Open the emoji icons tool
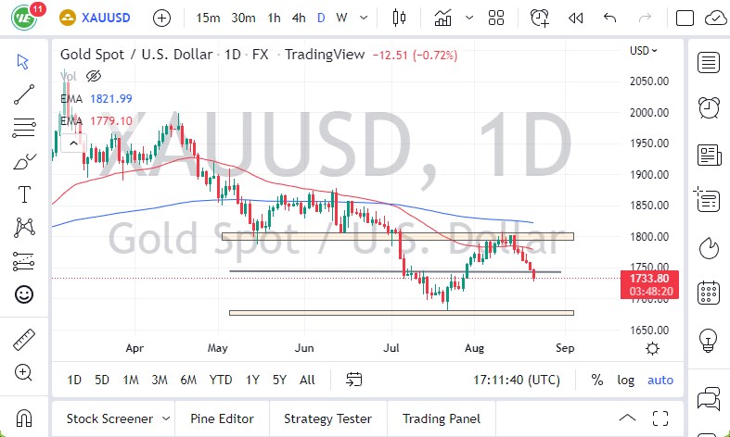Screen dimensions: 730x437 (x=24, y=294)
